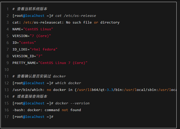The width and height of the screenshot is (180, 129).
Task: Click the "which docker" command
Action: (68, 83)
